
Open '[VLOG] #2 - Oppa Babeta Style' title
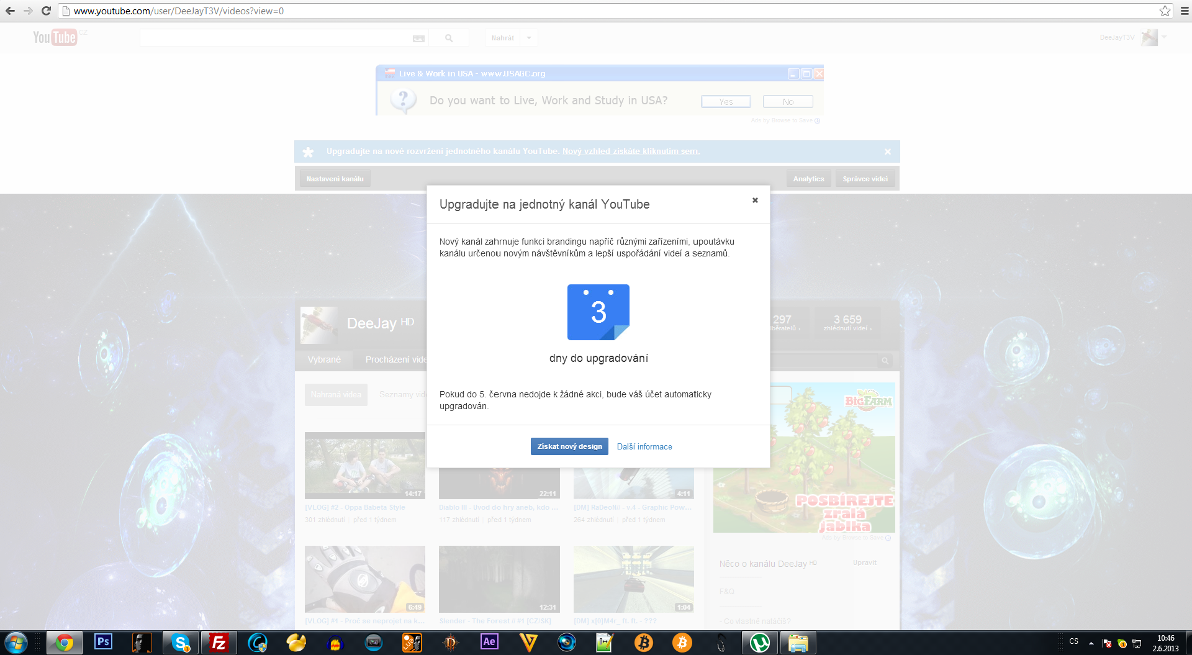(x=355, y=507)
